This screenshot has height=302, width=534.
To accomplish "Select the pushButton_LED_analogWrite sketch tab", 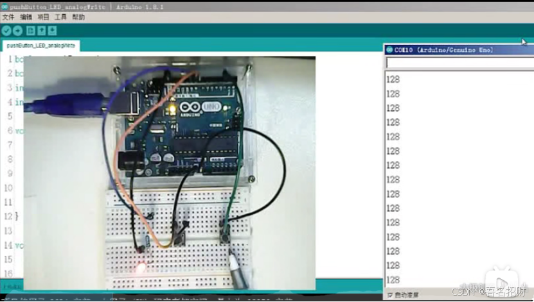I will coord(41,46).
